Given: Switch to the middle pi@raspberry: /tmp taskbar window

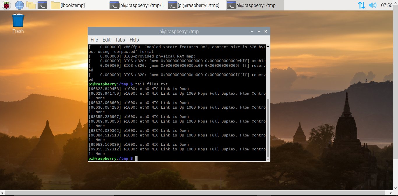Looking at the screenshot, I should (196, 5).
